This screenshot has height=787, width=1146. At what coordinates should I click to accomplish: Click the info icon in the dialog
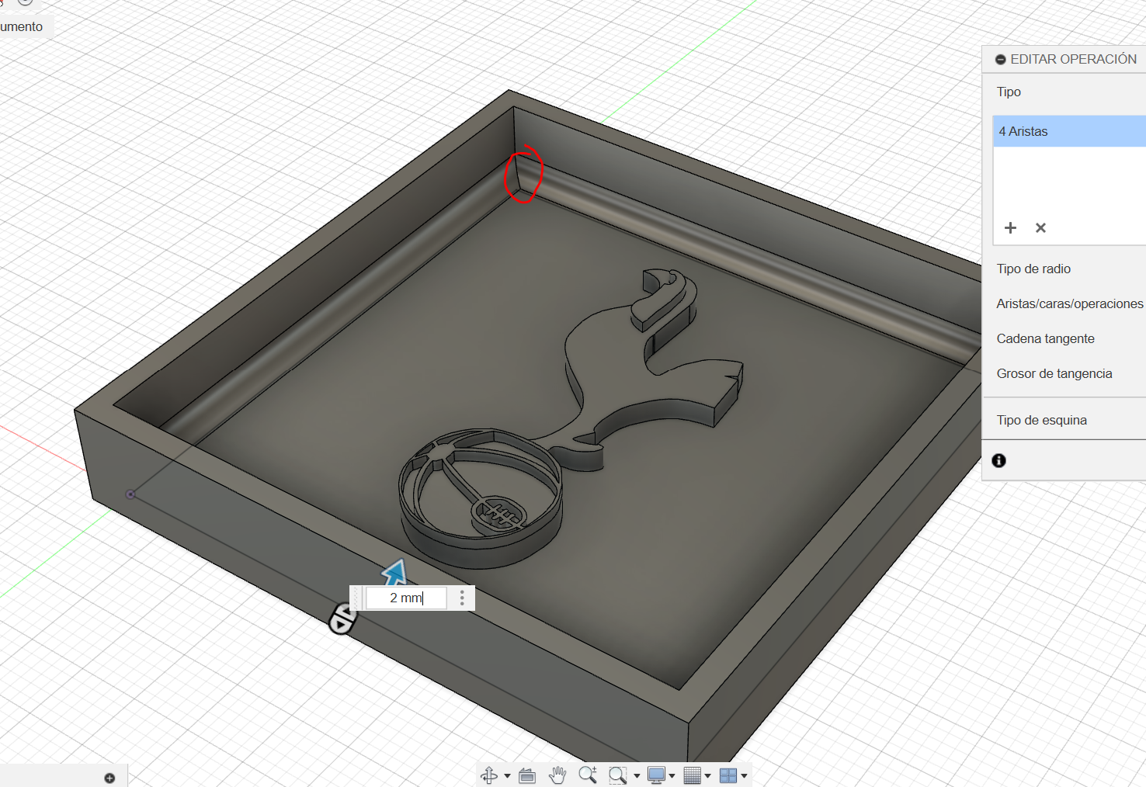[999, 460]
